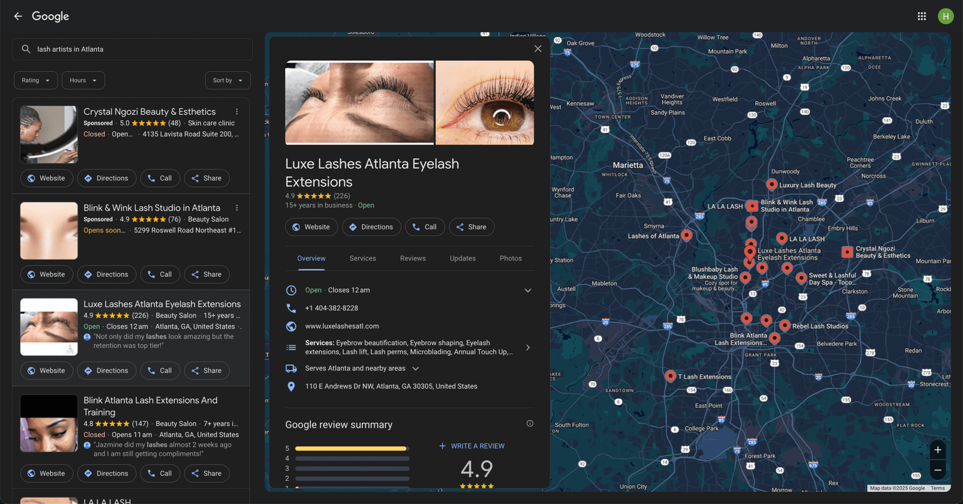
Task: Click the location pin icon beside the address
Action: (291, 387)
